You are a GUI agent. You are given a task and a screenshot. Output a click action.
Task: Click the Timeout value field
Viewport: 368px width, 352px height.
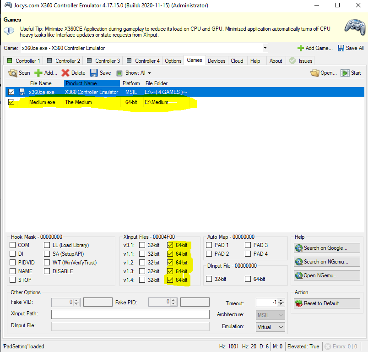(267, 302)
